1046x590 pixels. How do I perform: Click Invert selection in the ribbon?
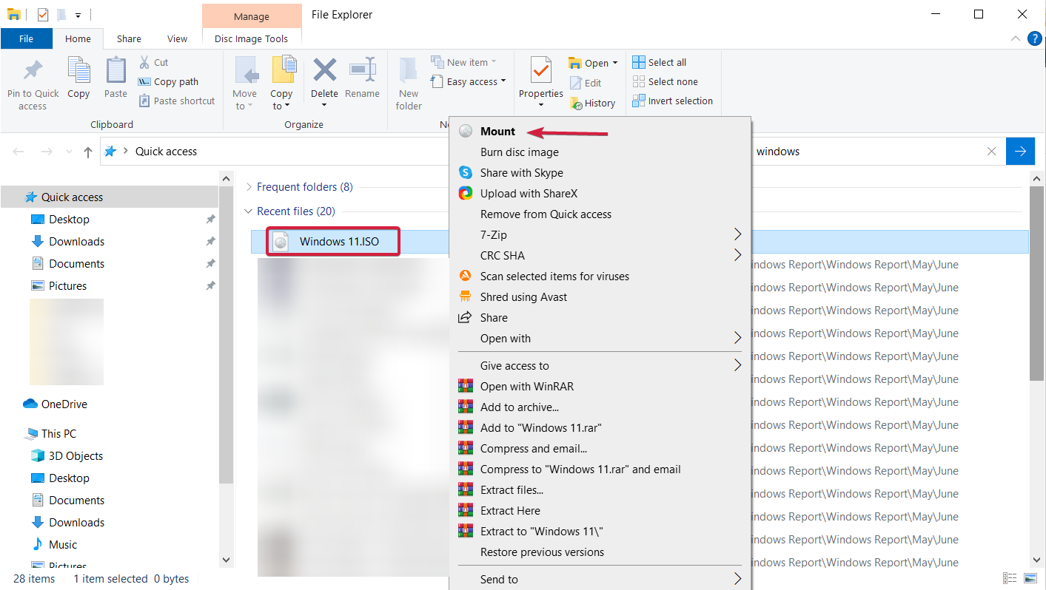pyautogui.click(x=672, y=101)
